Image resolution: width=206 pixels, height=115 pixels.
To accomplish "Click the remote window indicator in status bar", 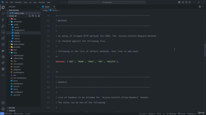I will pyautogui.click(x=2, y=114).
